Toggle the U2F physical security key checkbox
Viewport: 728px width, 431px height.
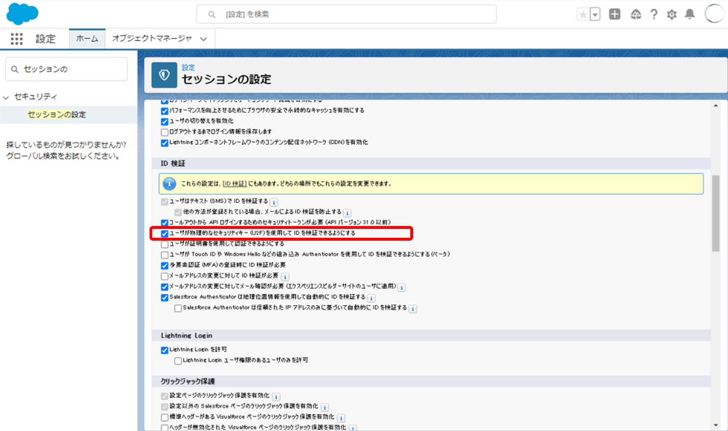(165, 233)
